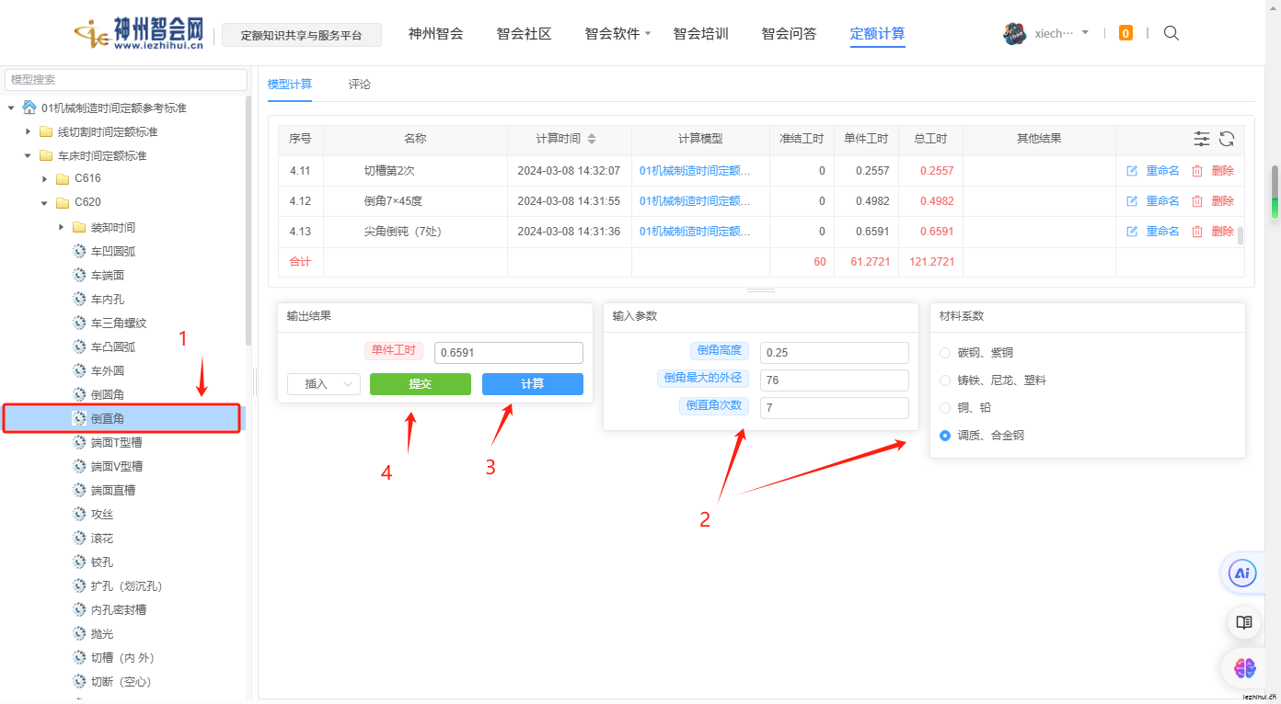1281x704 pixels.
Task: Open the user account dropdown arrow
Action: click(x=1085, y=32)
